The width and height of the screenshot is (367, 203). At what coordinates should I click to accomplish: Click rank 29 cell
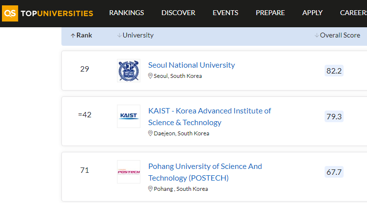84,69
